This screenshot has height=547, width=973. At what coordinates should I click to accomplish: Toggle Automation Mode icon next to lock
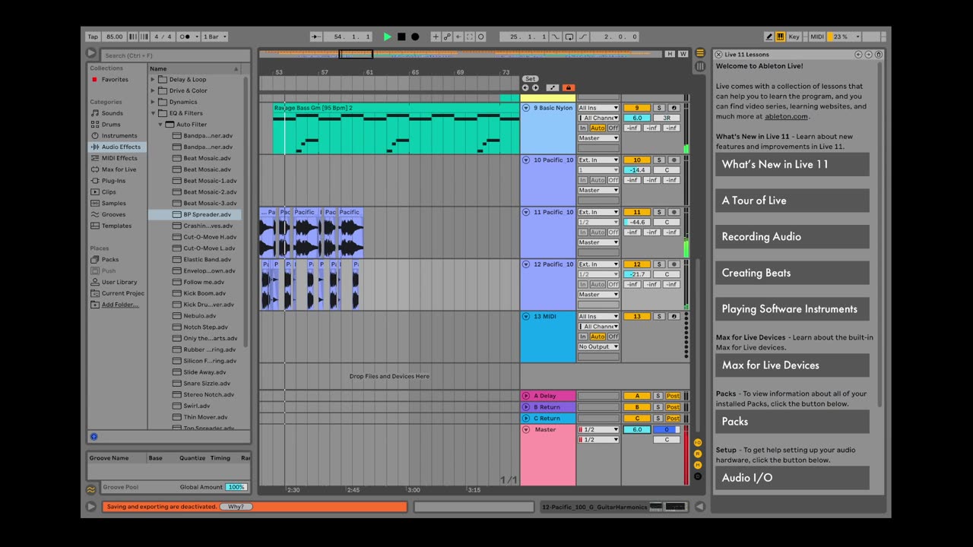tap(553, 87)
